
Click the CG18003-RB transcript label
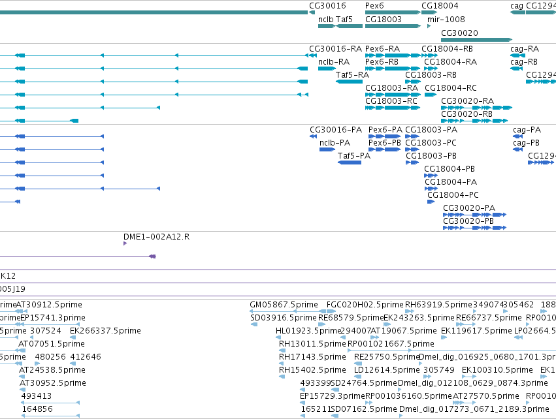pyautogui.click(x=431, y=75)
